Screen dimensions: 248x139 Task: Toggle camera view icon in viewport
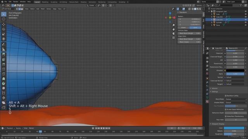click(174, 34)
